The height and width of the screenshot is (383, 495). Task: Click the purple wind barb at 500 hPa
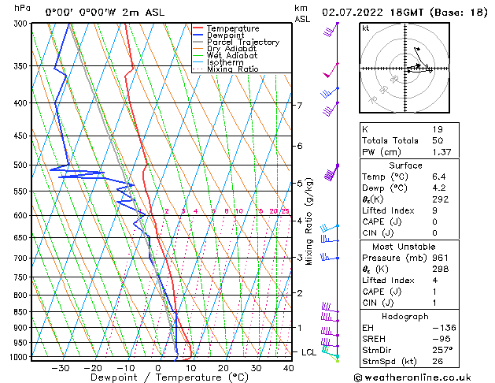coord(331,173)
